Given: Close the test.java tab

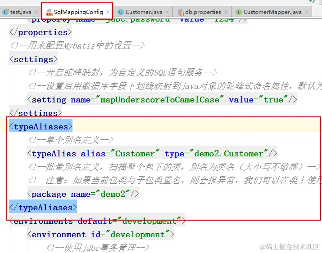Looking at the screenshot, I should 36,12.
